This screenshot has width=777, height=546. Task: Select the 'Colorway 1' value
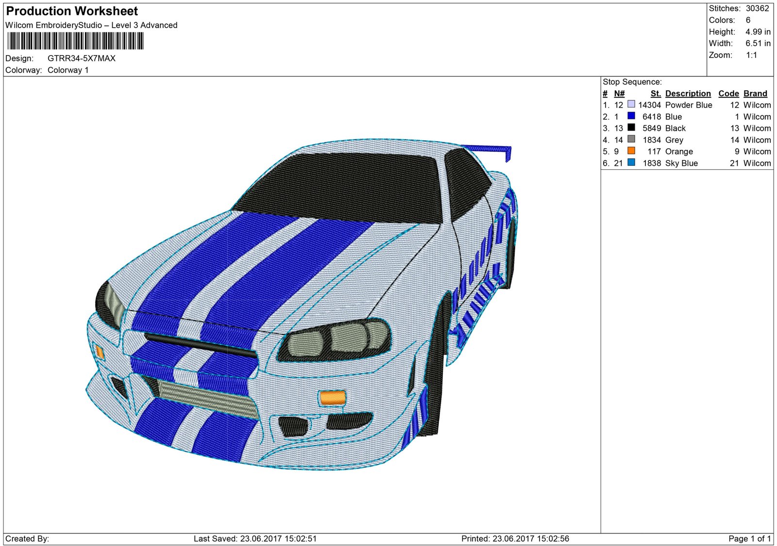pyautogui.click(x=68, y=70)
